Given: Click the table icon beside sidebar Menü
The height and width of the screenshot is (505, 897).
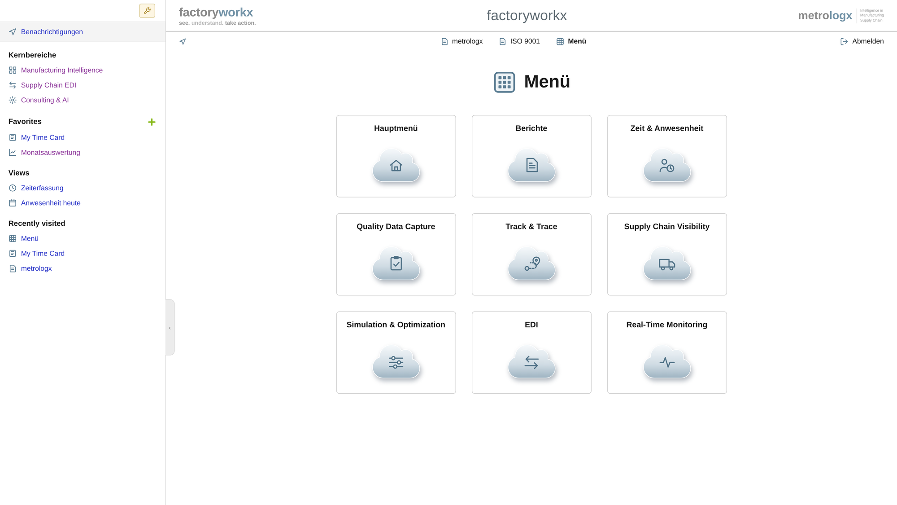Looking at the screenshot, I should pyautogui.click(x=13, y=238).
